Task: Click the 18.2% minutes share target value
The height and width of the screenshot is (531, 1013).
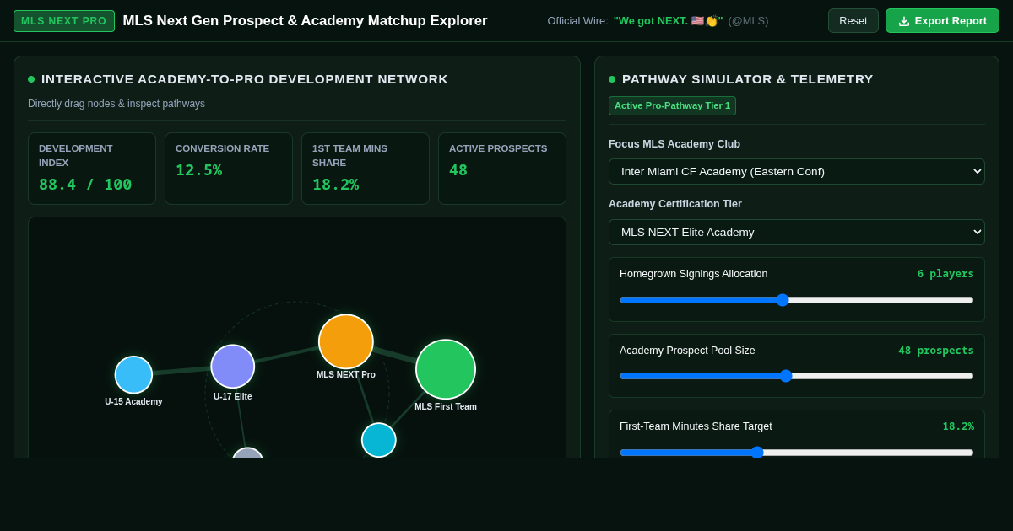Action: (958, 426)
